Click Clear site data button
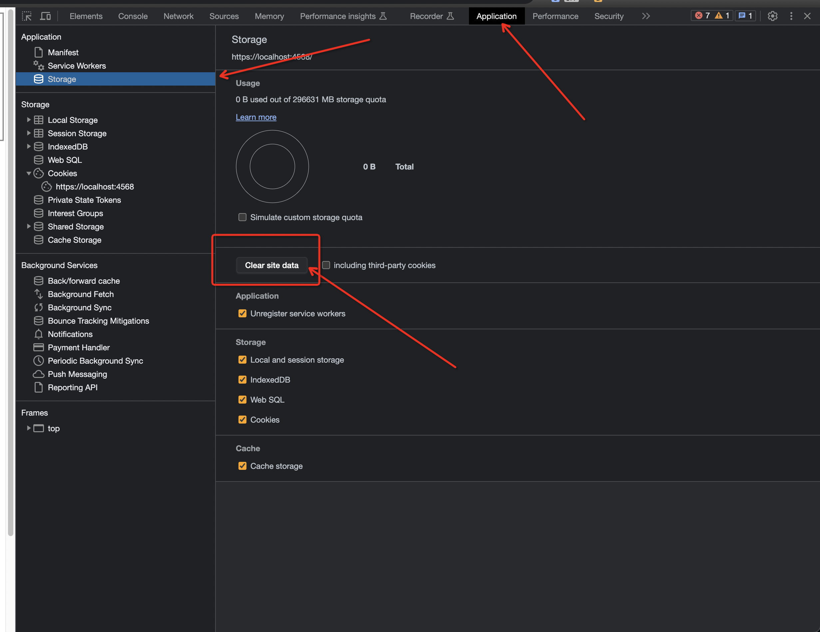Screen dimensions: 820x632 (x=272, y=265)
